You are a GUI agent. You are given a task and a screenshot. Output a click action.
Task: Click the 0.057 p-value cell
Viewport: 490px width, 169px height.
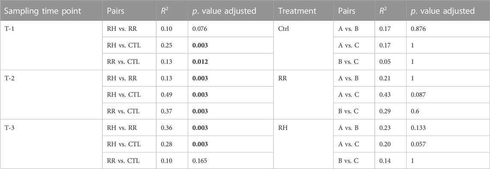(418, 144)
